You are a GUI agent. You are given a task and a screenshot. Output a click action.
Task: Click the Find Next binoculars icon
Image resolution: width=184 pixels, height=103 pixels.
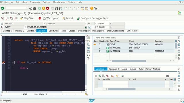click(x=61, y=8)
